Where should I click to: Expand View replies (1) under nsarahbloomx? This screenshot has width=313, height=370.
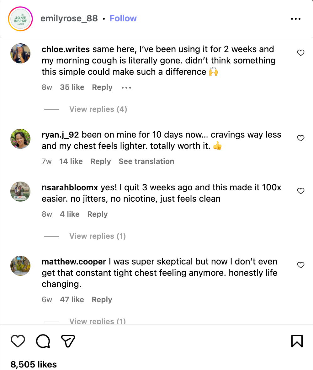pos(97,236)
